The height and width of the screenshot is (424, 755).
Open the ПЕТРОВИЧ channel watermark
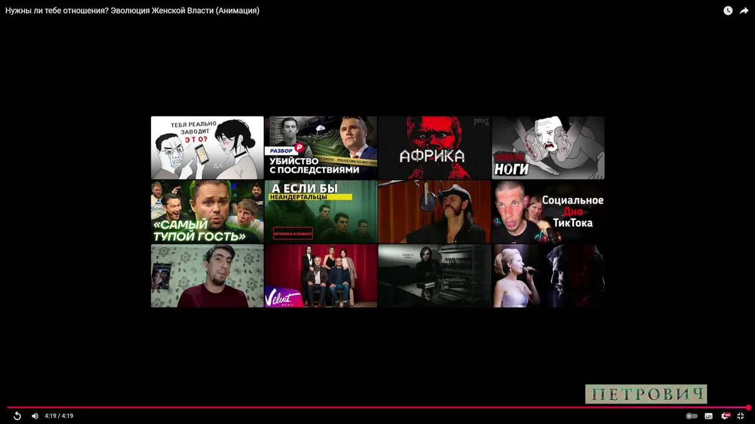click(x=646, y=394)
